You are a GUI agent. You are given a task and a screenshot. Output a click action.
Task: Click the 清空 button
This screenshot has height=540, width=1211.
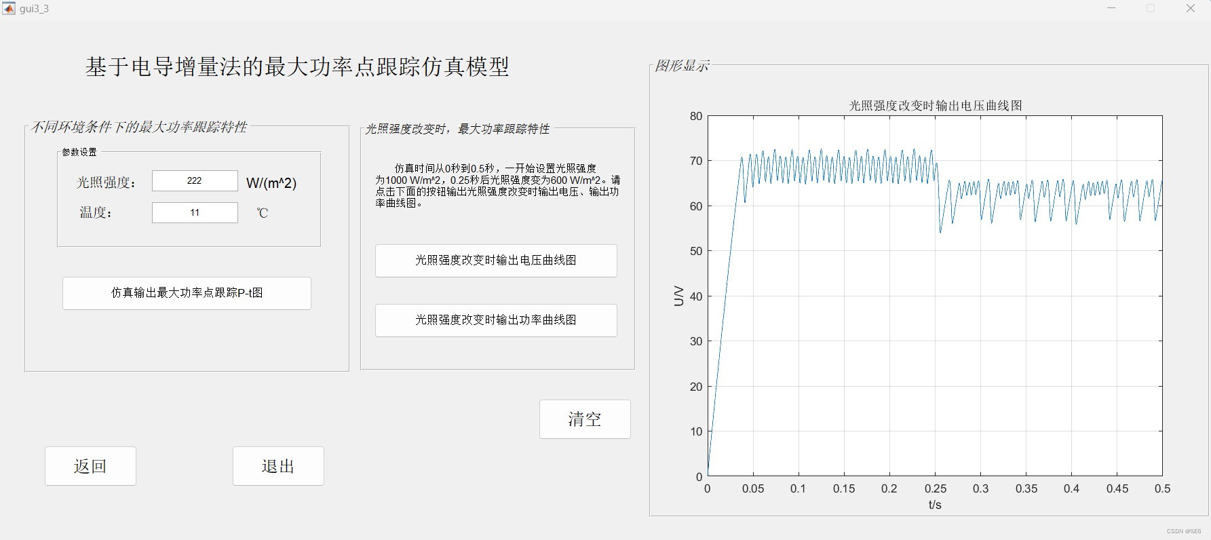click(x=585, y=419)
